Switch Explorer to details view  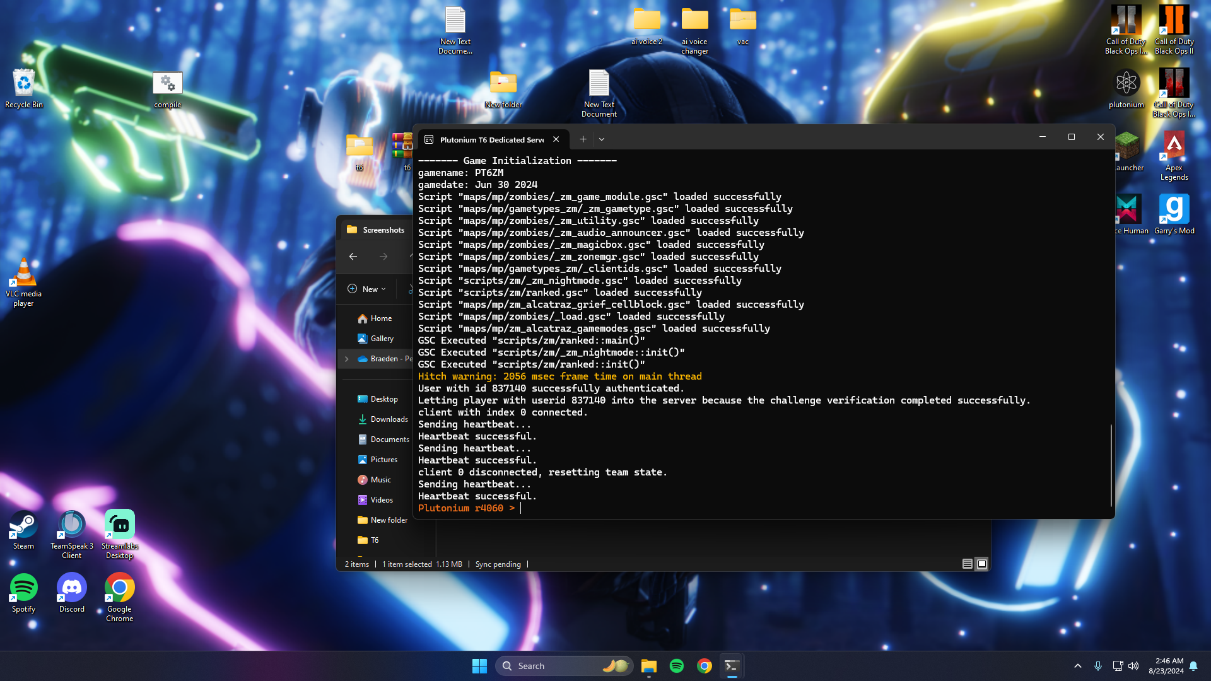(x=967, y=564)
